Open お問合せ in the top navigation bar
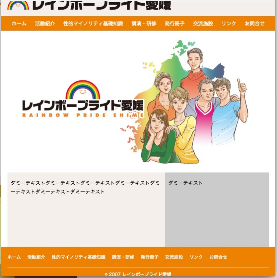The height and width of the screenshot is (278, 277). (x=255, y=23)
